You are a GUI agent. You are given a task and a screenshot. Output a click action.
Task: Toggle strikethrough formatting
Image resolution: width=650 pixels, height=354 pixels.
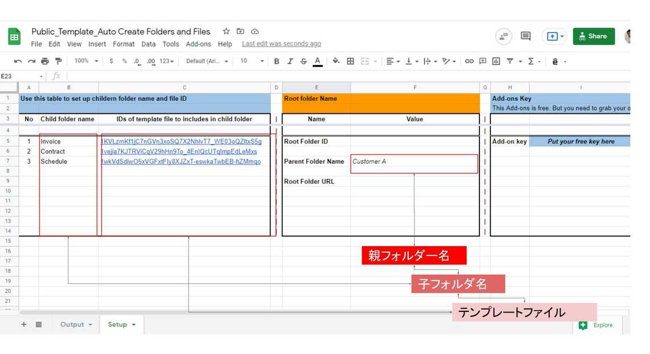tap(303, 61)
